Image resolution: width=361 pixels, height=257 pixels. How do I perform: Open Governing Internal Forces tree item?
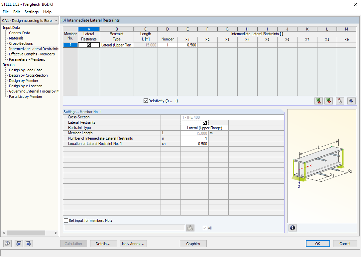(x=34, y=91)
